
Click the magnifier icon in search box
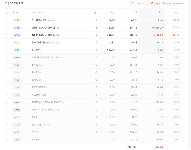133,4
